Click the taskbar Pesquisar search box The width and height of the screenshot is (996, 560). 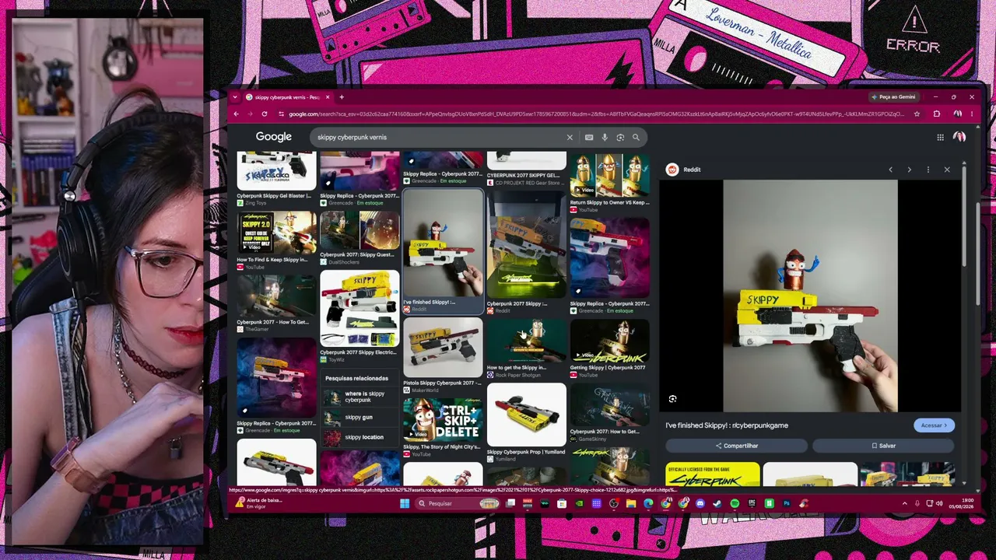click(x=457, y=503)
